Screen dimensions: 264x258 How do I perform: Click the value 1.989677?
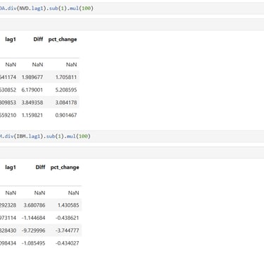coord(32,77)
